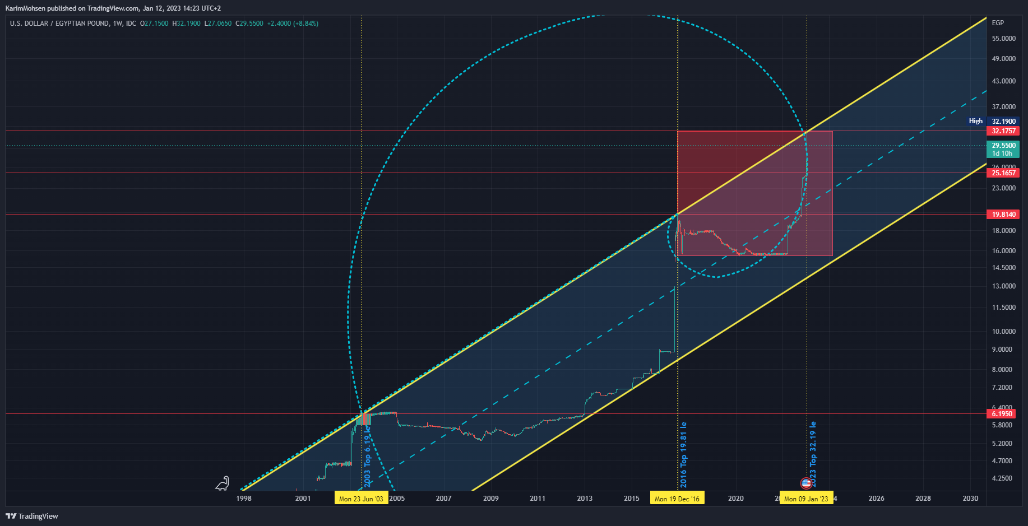Click the year 2005 on the time axis
This screenshot has width=1028, height=526.
pyautogui.click(x=397, y=499)
